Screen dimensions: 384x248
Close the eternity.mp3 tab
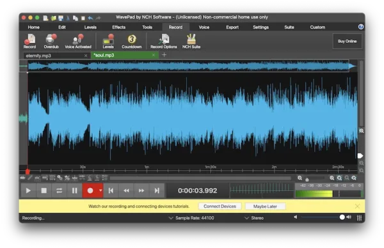[x=86, y=56]
